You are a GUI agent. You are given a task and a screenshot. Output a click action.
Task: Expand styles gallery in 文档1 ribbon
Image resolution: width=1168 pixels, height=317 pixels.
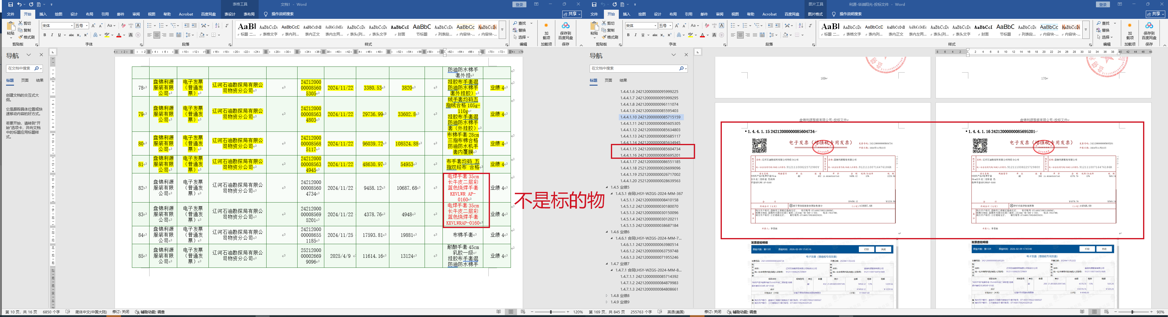click(502, 30)
